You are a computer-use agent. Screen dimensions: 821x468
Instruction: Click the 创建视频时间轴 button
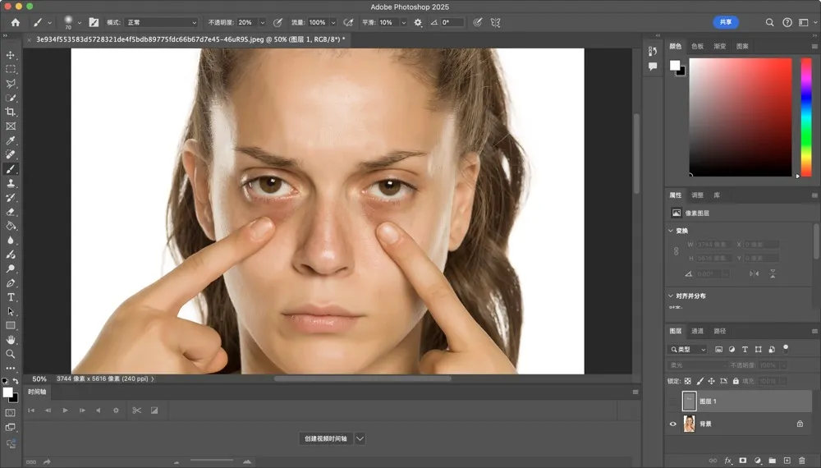(326, 438)
